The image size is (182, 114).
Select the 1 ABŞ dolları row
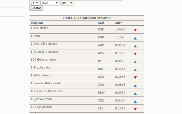tap(39, 28)
